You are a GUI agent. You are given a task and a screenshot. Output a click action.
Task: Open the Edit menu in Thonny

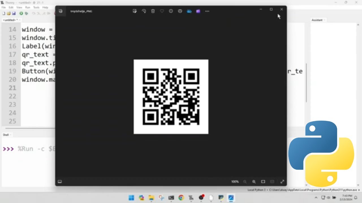tap(11, 7)
